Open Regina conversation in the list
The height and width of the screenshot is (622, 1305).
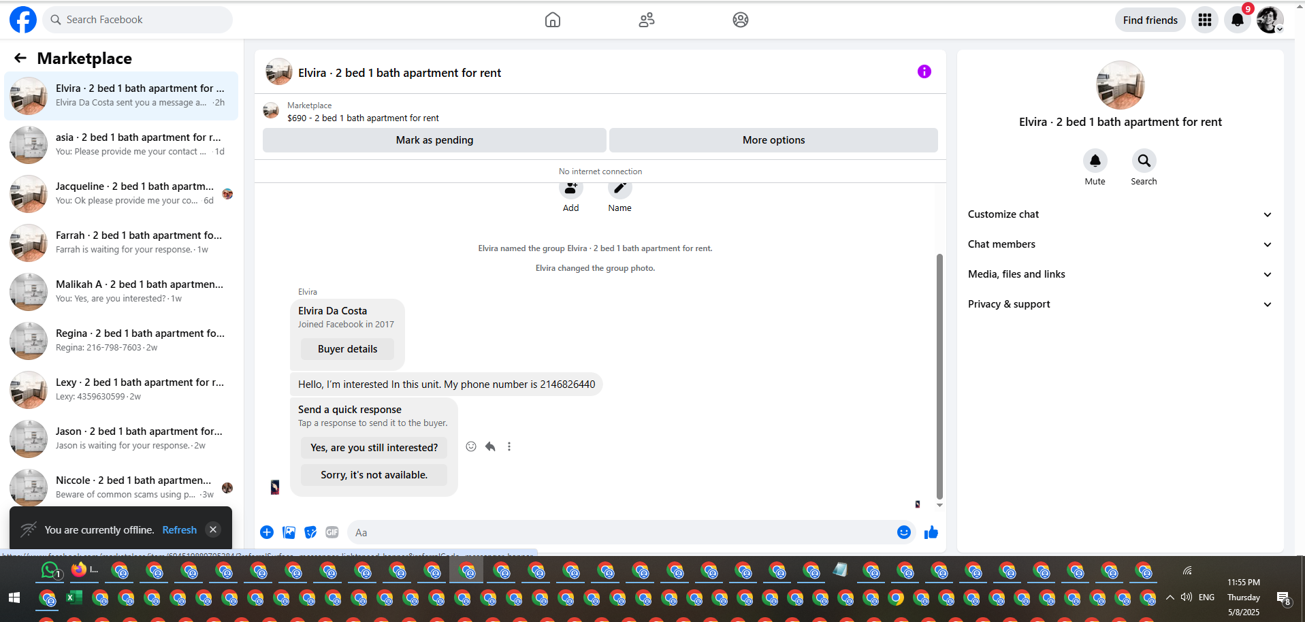tap(121, 341)
